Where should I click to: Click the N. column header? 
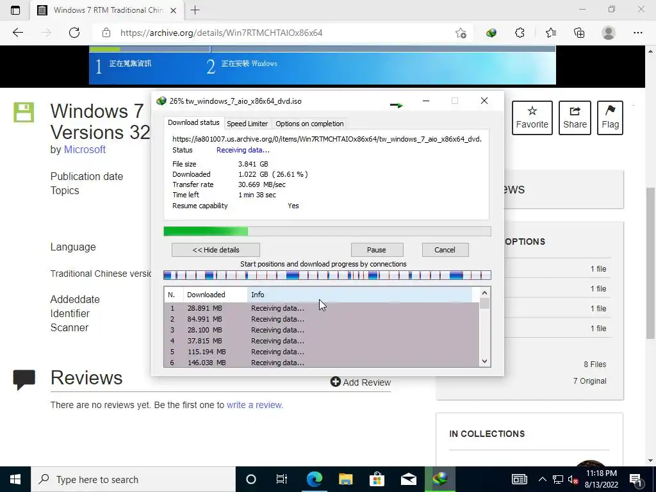pyautogui.click(x=174, y=295)
